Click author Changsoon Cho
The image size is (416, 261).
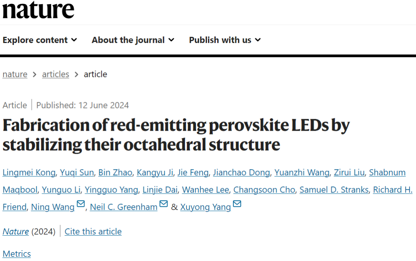(x=264, y=190)
